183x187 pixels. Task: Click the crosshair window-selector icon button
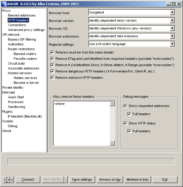click(7, 179)
